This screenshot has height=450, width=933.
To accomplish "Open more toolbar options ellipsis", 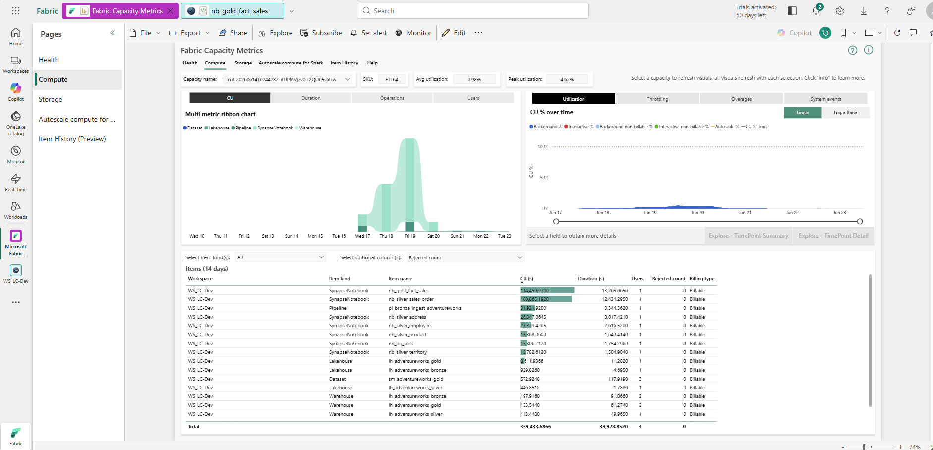I will click(478, 33).
